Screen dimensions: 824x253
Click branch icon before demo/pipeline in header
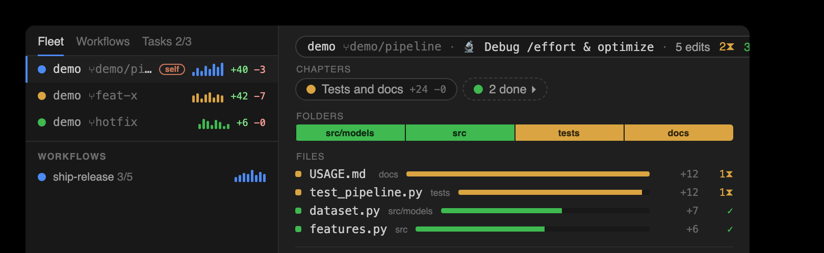pyautogui.click(x=346, y=47)
